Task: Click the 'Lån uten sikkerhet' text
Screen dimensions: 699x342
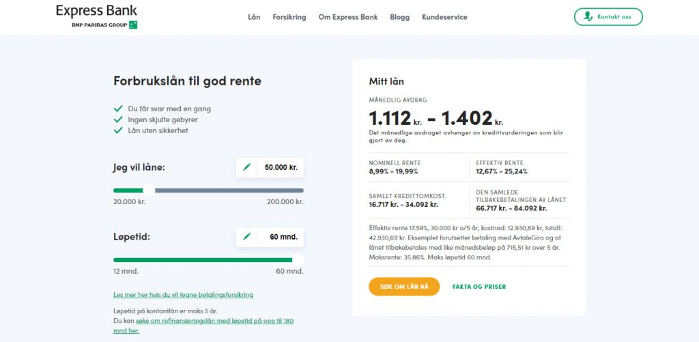Action: pos(158,130)
